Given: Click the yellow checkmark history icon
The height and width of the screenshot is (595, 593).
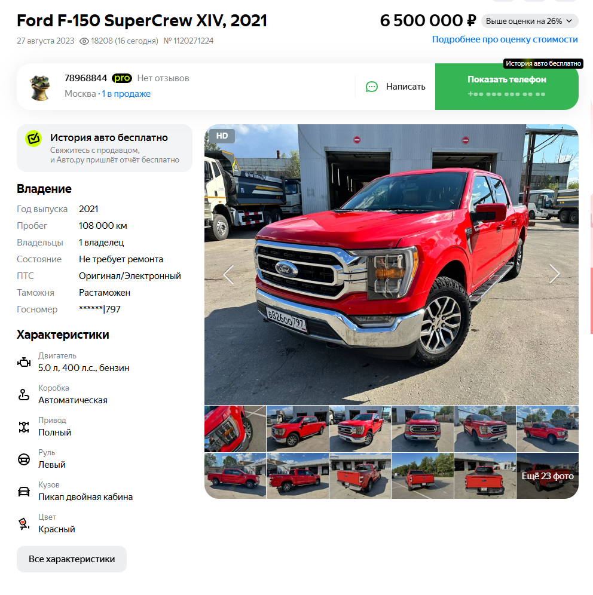Looking at the screenshot, I should [x=33, y=139].
